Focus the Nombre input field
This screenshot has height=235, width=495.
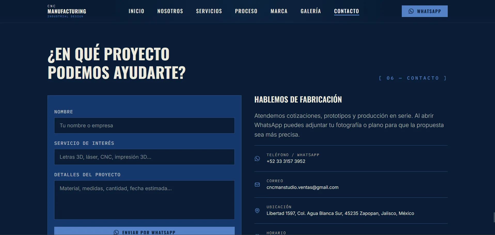tap(144, 125)
